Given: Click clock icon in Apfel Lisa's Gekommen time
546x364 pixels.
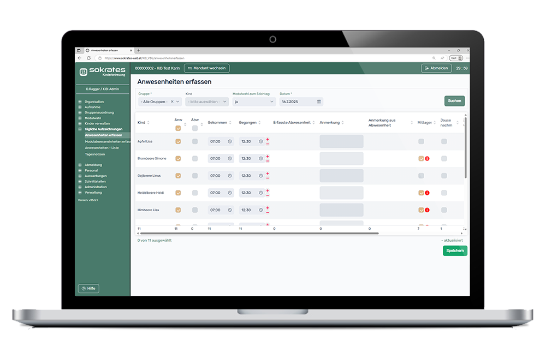Looking at the screenshot, I should [230, 141].
